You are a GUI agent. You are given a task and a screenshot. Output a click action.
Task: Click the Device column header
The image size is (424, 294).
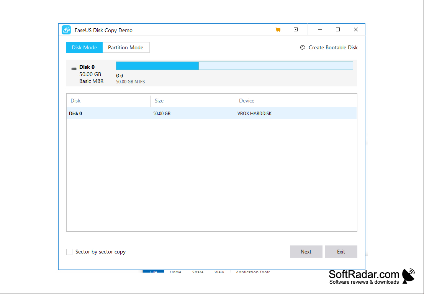[x=247, y=101]
